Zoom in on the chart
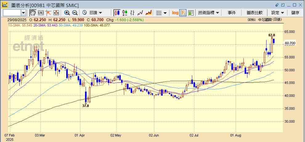 pyautogui.click(x=67, y=13)
